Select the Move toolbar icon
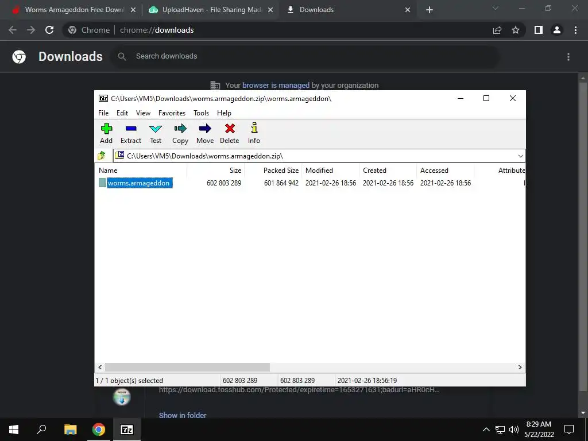Image resolution: width=588 pixels, height=441 pixels. (205, 129)
